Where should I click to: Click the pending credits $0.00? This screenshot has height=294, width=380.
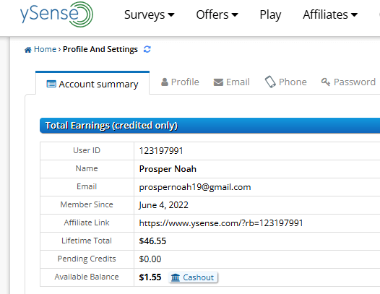click(150, 259)
